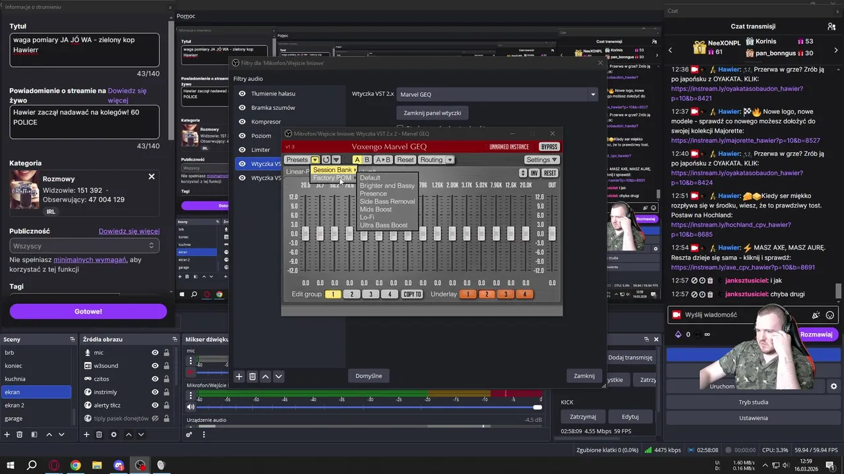Choose Factory ROM in the presets menu
This screenshot has height=474, width=844.
(x=334, y=178)
